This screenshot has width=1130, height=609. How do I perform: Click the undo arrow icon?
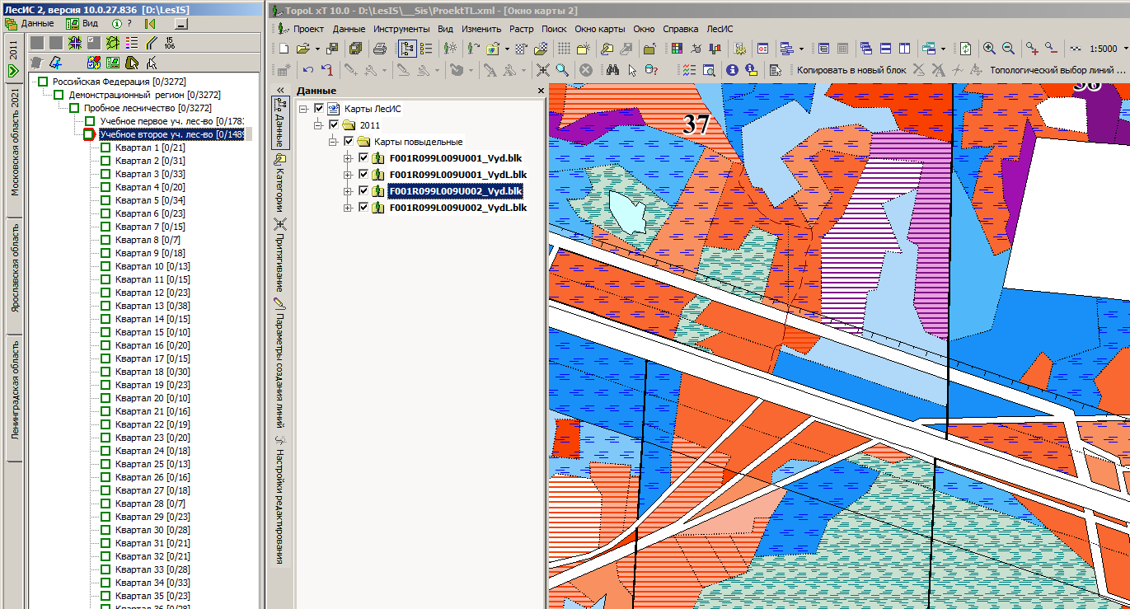coord(308,70)
